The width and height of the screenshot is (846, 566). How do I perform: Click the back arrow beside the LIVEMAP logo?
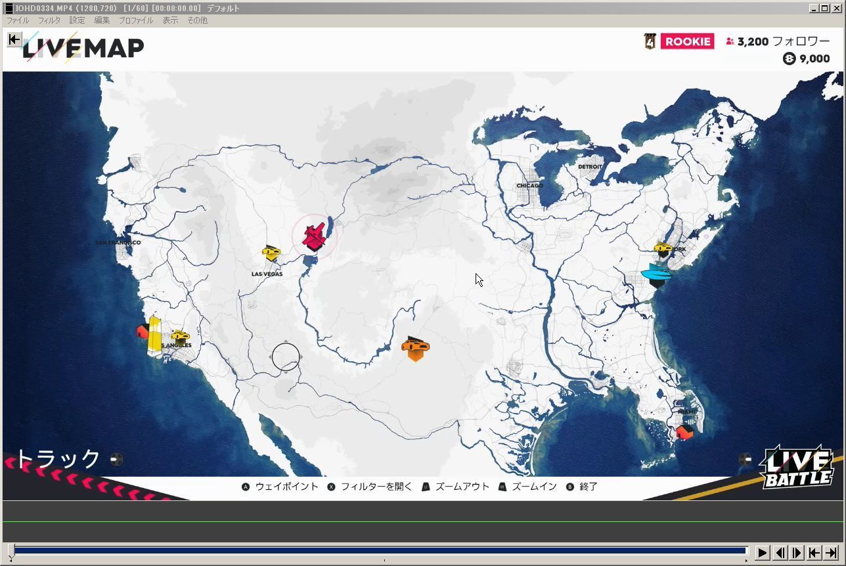coord(14,40)
